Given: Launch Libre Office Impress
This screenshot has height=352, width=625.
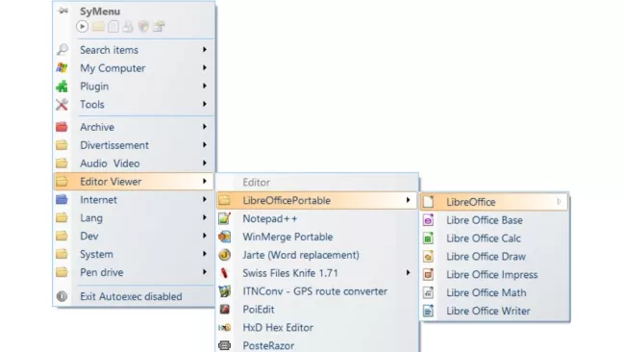Looking at the screenshot, I should click(x=494, y=275).
